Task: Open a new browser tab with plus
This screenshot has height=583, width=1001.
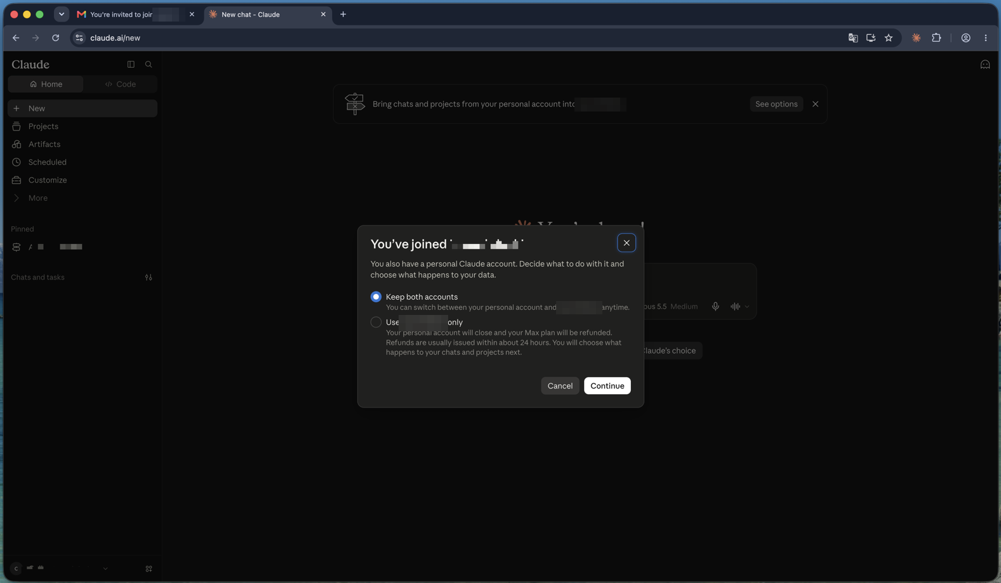Action: 343,14
